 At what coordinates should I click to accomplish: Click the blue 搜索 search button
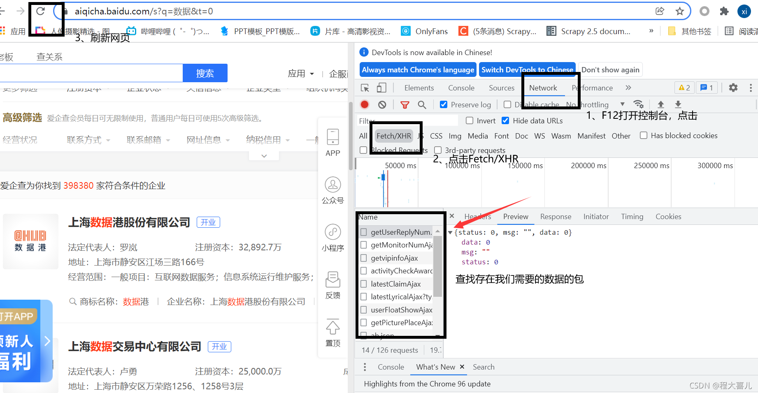click(205, 73)
